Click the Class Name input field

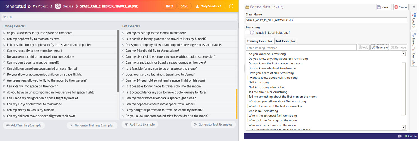pos(326,20)
